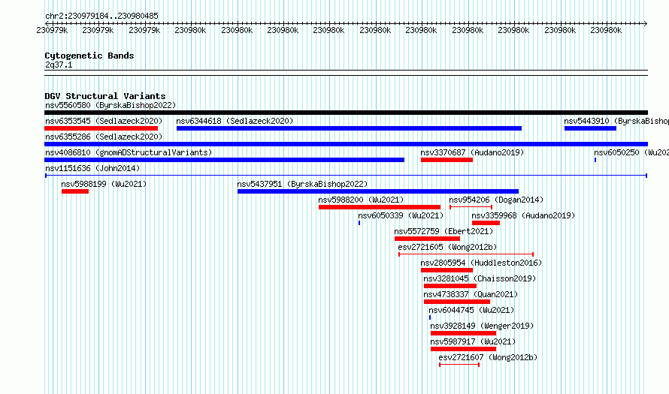Open nsv3281045 (Chaisson2019) label
Screen dimensions: 669x394
point(480,278)
